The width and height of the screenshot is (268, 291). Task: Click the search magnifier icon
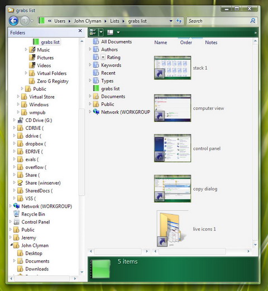tap(252, 21)
